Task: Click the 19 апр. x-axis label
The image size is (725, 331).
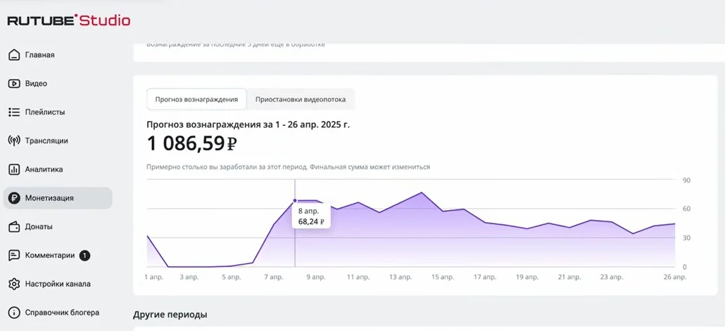Action: point(528,278)
